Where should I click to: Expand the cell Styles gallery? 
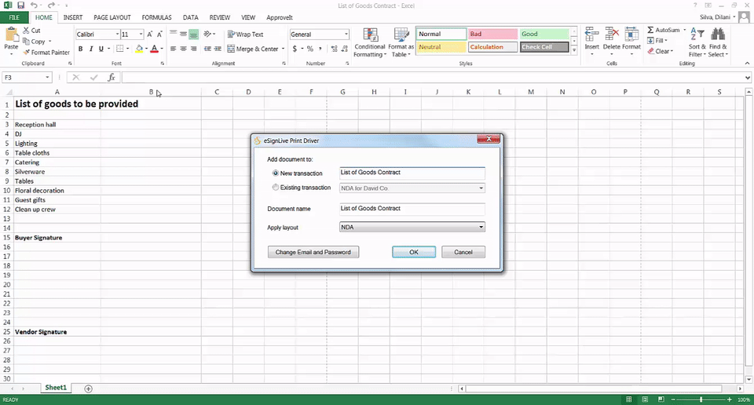574,50
